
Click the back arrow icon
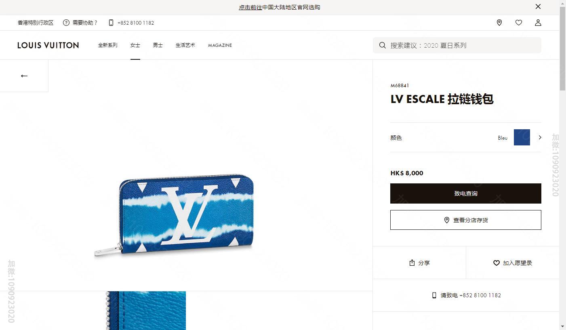pos(24,76)
